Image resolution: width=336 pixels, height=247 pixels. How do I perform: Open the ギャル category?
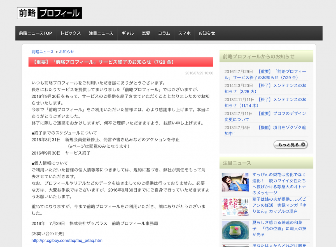127,33
